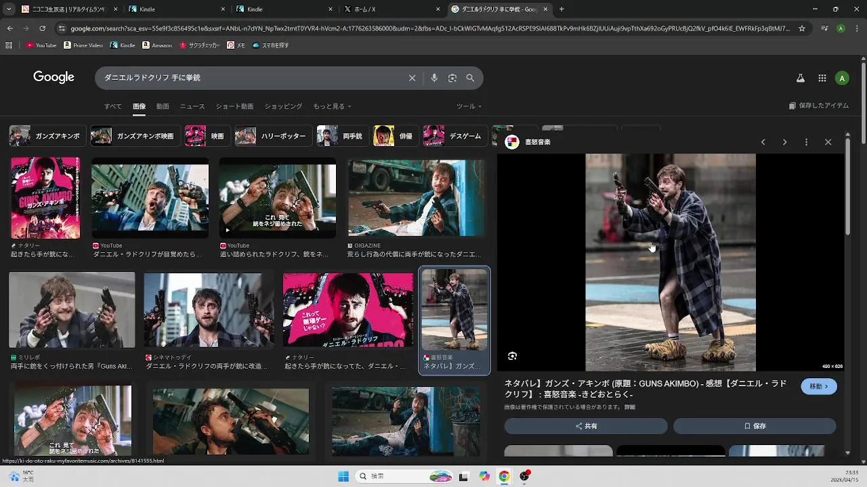This screenshot has height=487, width=867.
Task: Filter by 俳優 chip
Action: coord(396,136)
